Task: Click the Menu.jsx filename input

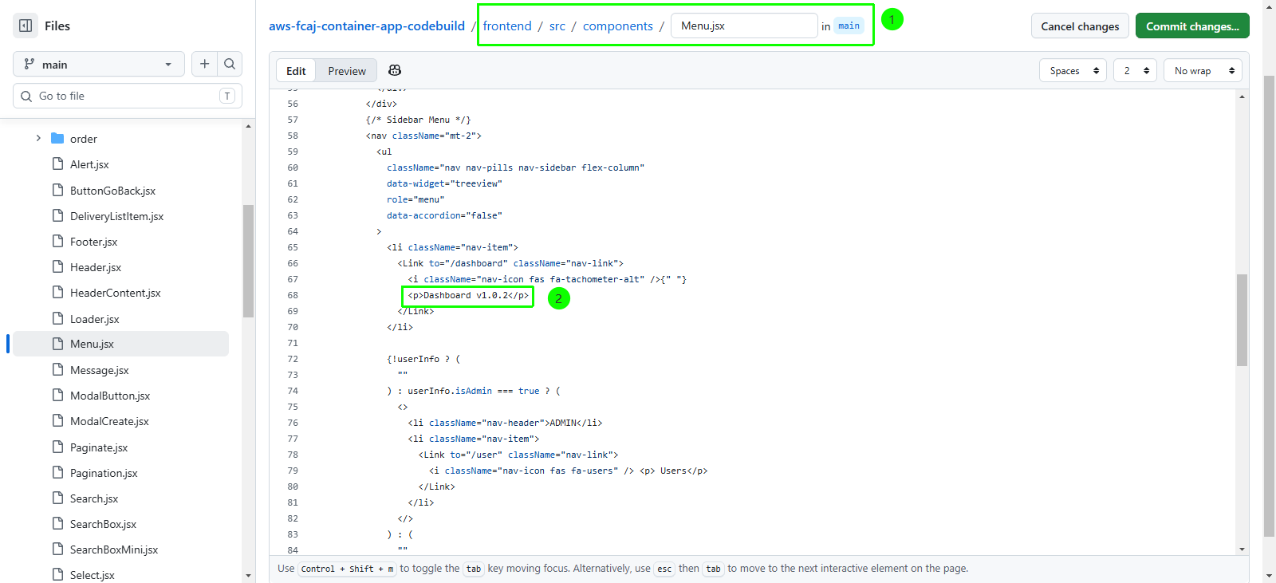Action: (744, 26)
